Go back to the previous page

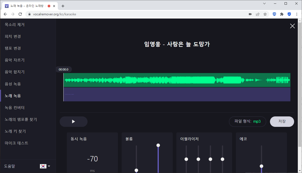(x=5, y=14)
